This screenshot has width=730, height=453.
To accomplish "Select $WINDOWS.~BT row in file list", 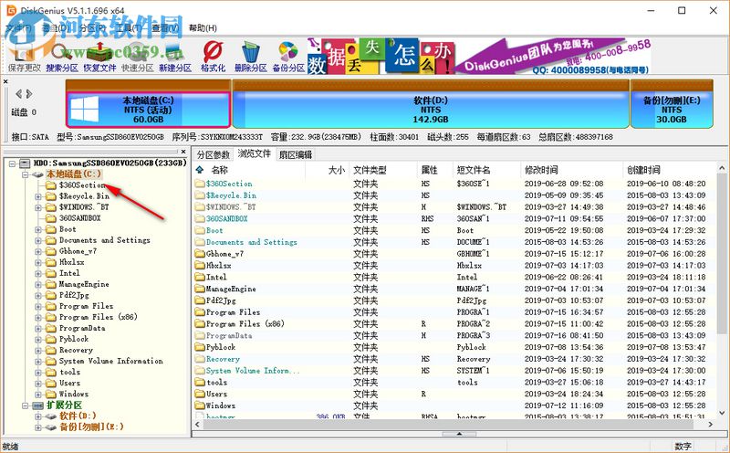I will click(454, 207).
